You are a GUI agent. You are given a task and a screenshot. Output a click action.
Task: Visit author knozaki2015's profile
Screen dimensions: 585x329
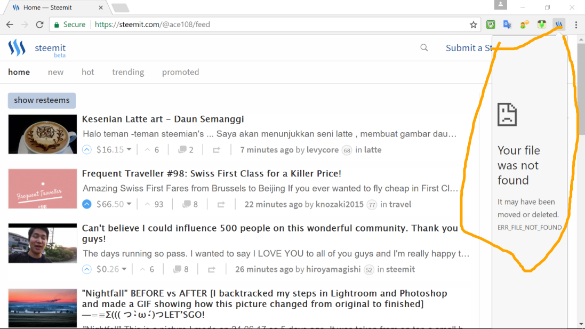[340, 204]
